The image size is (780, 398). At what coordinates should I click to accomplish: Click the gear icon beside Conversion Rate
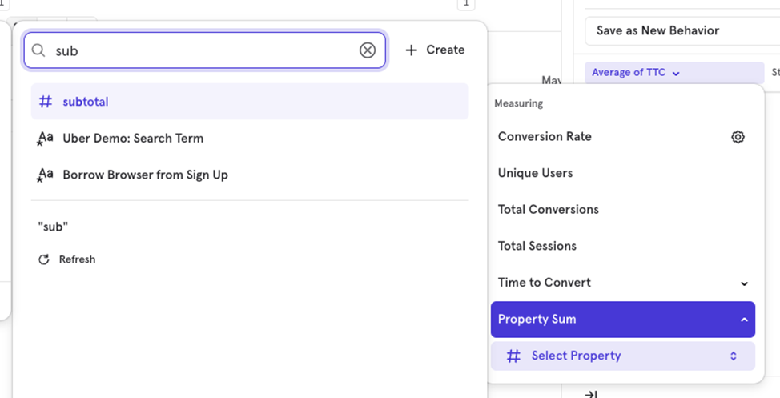pos(738,137)
